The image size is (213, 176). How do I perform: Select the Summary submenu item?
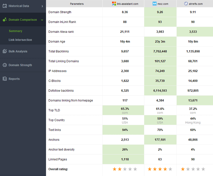click(16, 31)
